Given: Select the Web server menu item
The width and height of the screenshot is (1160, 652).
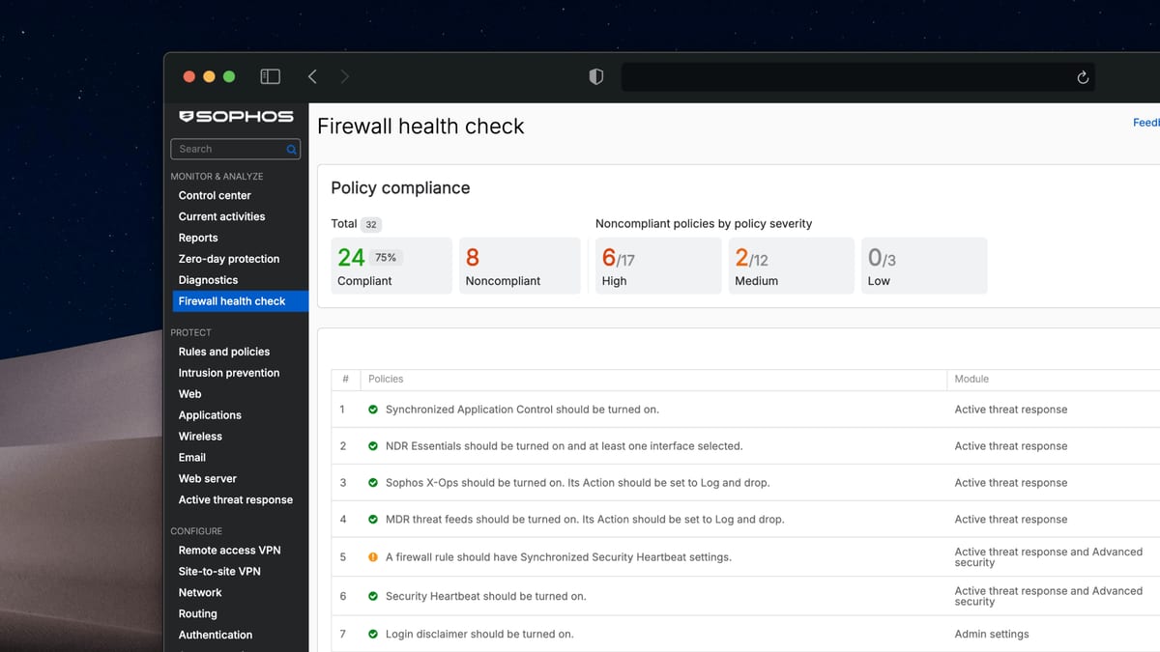Looking at the screenshot, I should [208, 479].
